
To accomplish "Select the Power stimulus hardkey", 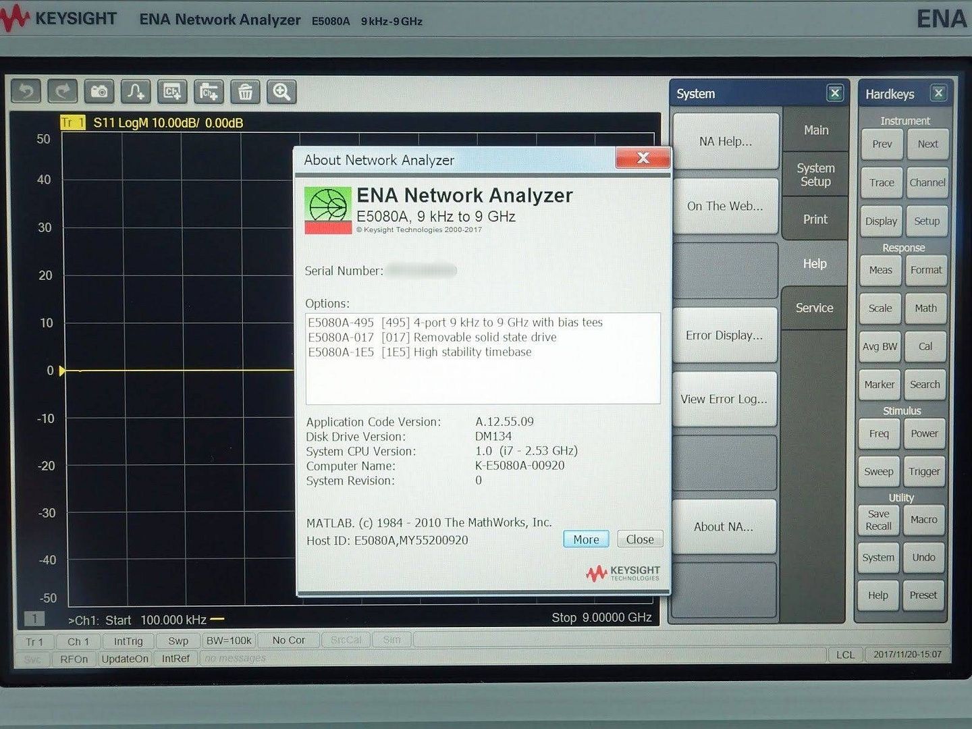I will pos(924,433).
